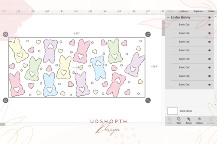Click Duplicate in the layers panel
The width and height of the screenshot is (217, 144).
(198, 11)
